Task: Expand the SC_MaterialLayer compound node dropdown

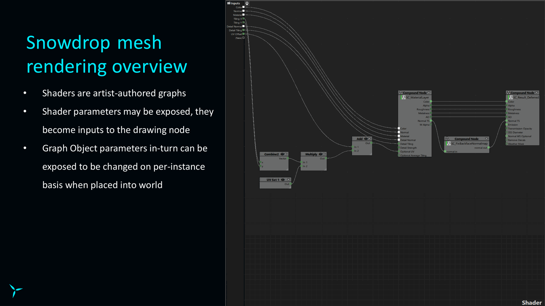Action: [429, 93]
